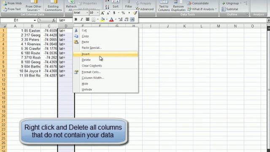Click the Sort Z to A icon
This screenshot has height=152, width=270.
click(x=107, y=8)
